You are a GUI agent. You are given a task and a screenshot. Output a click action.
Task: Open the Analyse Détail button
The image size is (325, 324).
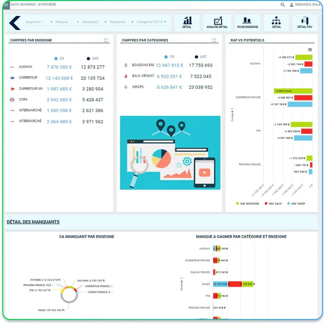[x=217, y=23]
